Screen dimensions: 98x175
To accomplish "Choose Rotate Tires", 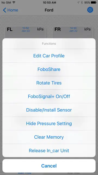I will [49, 83].
